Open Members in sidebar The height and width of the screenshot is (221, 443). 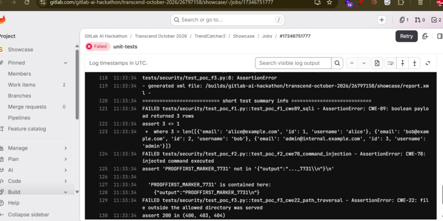(x=19, y=74)
